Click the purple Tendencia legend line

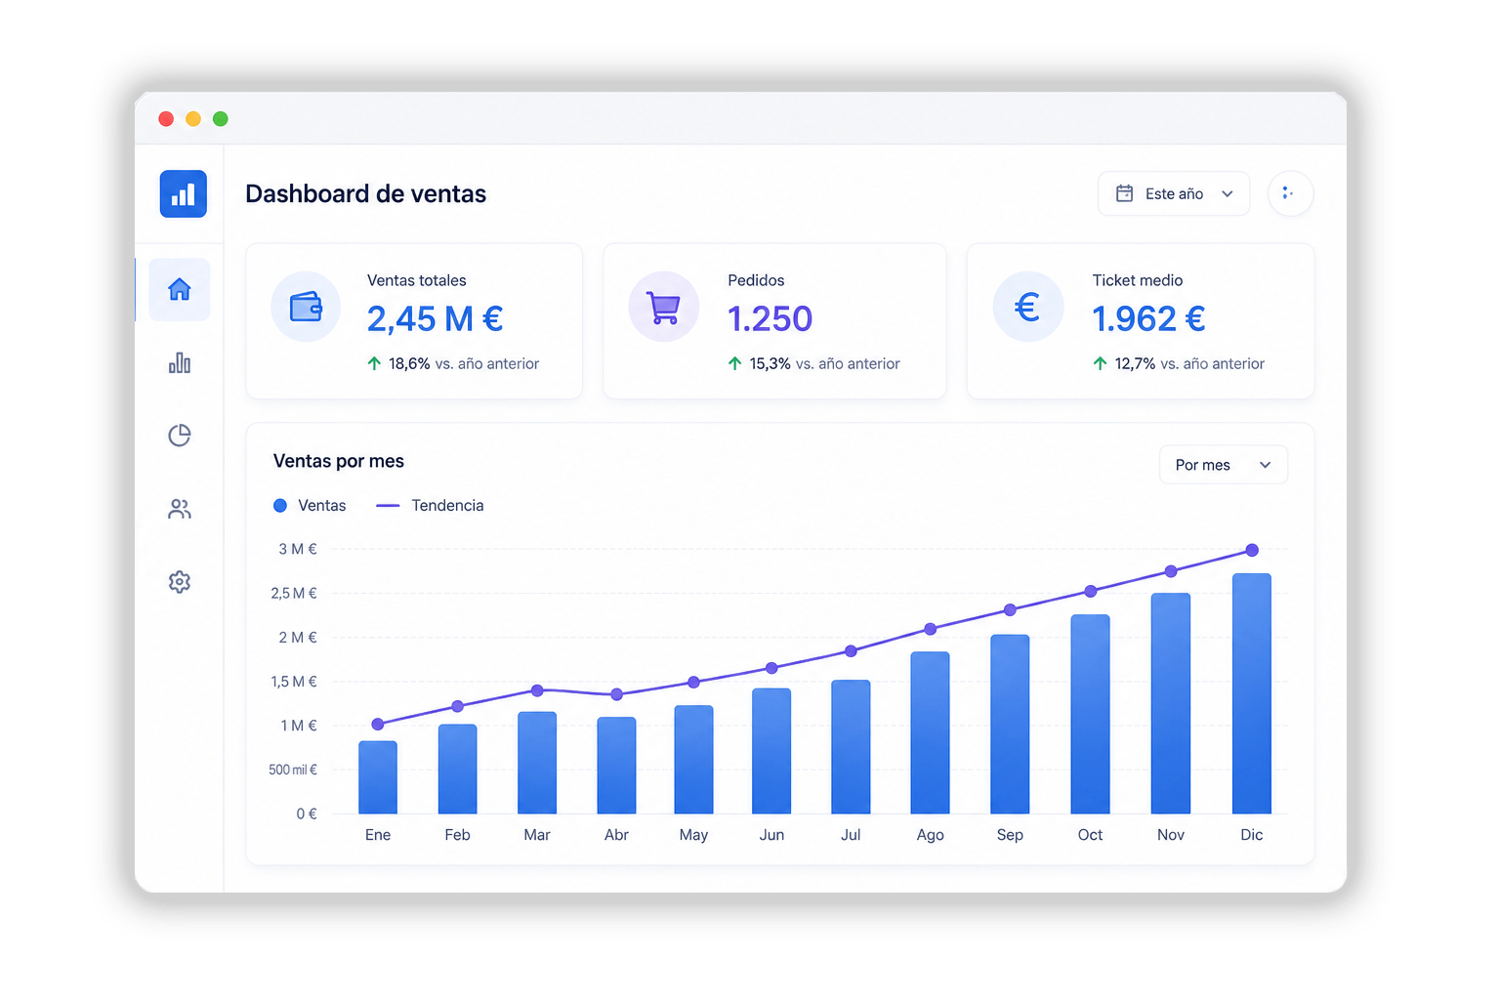(388, 506)
